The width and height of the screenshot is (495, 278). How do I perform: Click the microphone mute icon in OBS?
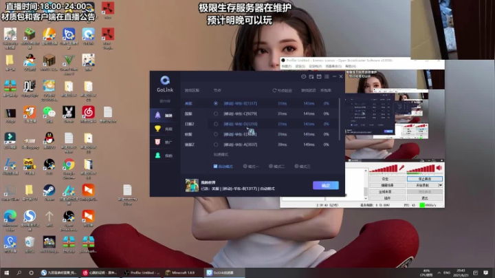(x=401, y=168)
